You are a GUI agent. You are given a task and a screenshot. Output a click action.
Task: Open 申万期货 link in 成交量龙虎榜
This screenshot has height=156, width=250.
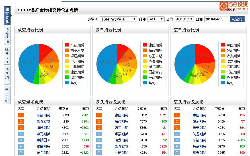click(43, 134)
